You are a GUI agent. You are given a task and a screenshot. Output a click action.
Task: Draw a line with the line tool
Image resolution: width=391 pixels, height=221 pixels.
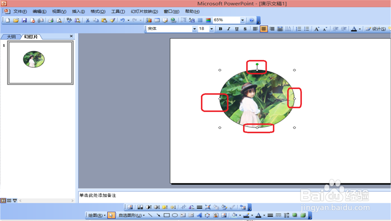point(150,215)
